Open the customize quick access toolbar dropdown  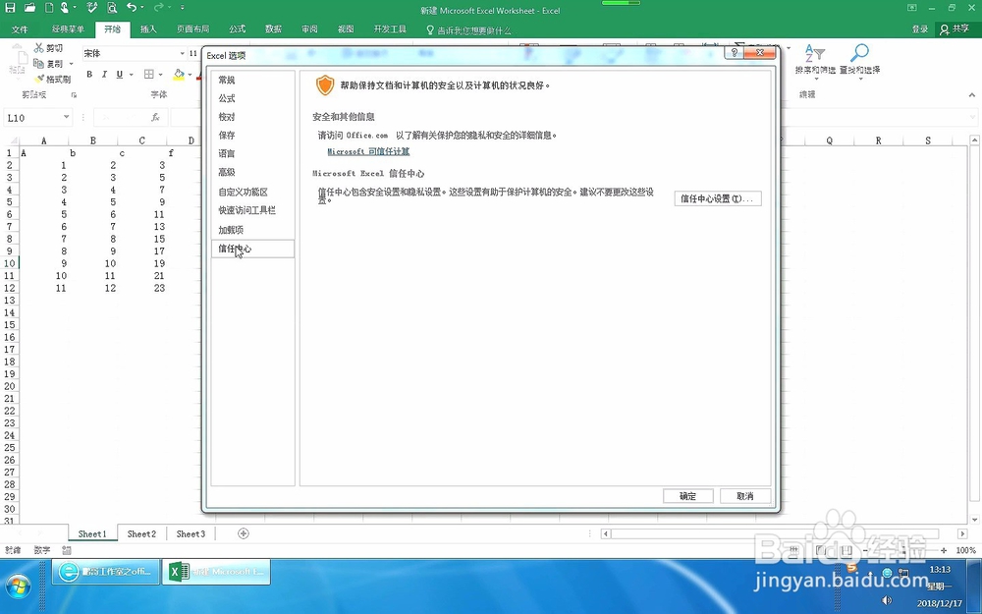tap(183, 8)
